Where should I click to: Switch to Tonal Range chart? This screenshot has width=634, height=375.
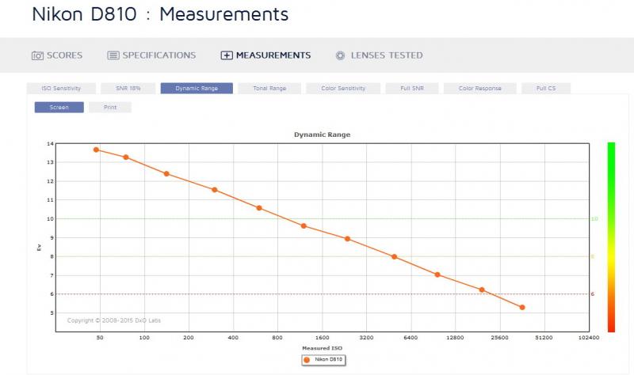(x=269, y=88)
